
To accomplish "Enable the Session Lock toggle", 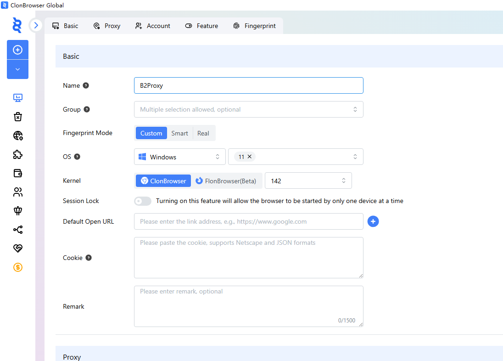I will [143, 201].
